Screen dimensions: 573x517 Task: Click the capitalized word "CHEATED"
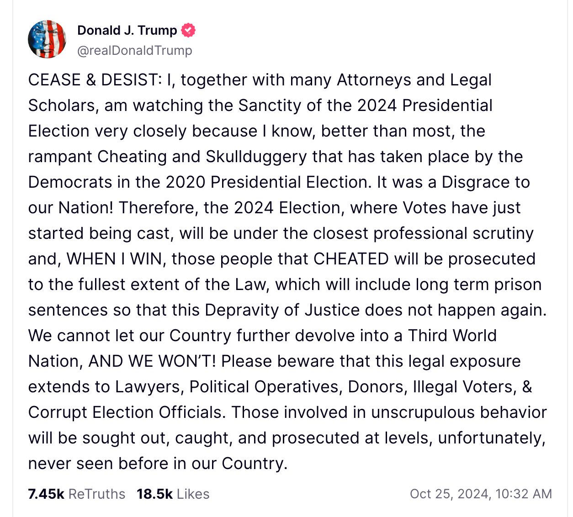point(351,259)
